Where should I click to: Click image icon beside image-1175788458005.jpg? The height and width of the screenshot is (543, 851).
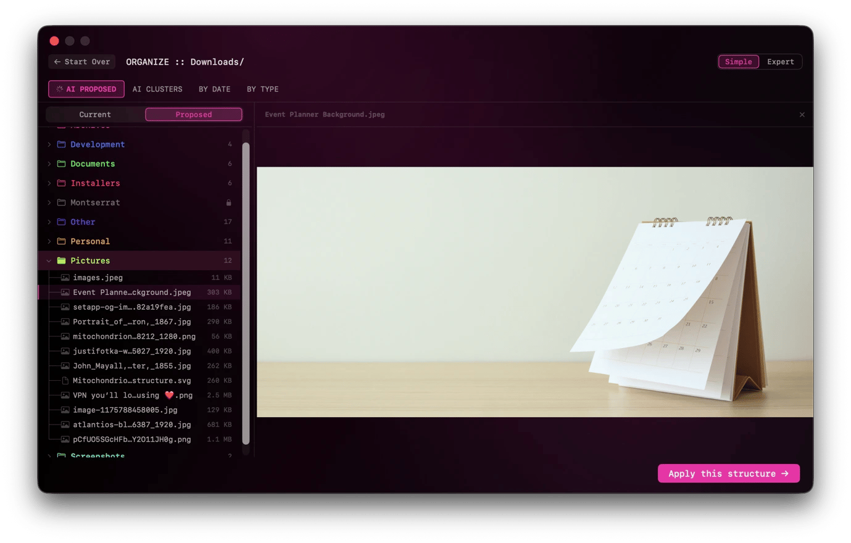tap(65, 410)
